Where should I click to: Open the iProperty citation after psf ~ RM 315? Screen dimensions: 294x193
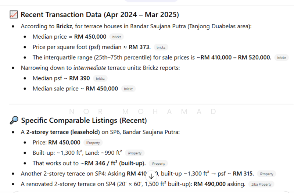point(266,174)
